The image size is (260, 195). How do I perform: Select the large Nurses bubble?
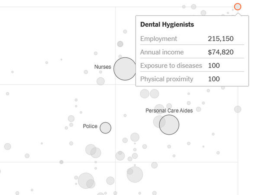click(x=125, y=69)
